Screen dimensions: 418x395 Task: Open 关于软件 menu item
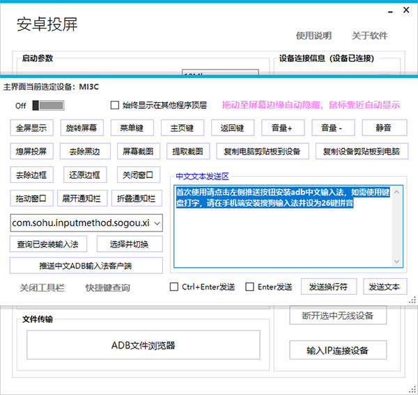tap(369, 36)
